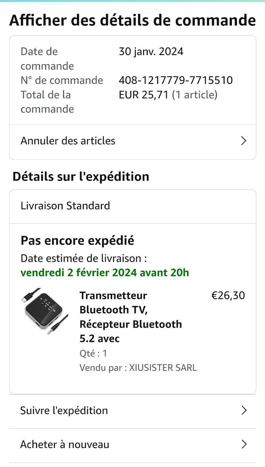The image size is (265, 467).
Task: Click the Livraison Standard shipping row
Action: [66, 206]
